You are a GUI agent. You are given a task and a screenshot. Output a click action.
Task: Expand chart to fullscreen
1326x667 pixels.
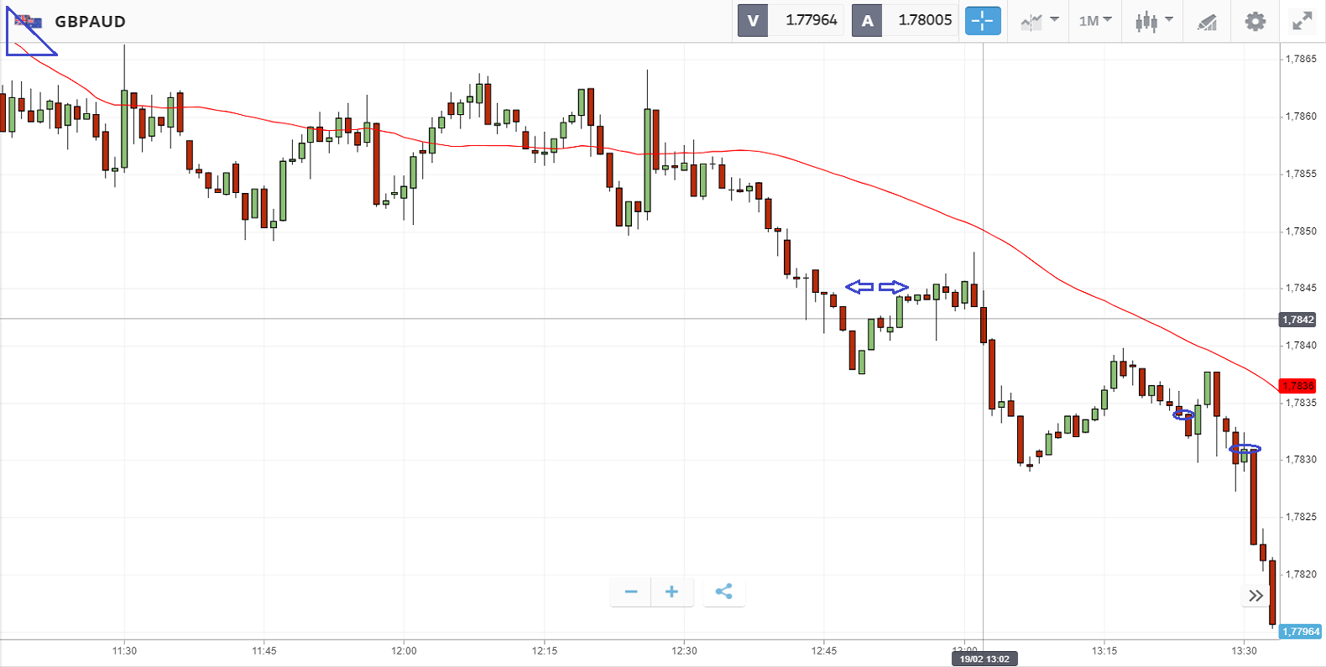pyautogui.click(x=1302, y=21)
